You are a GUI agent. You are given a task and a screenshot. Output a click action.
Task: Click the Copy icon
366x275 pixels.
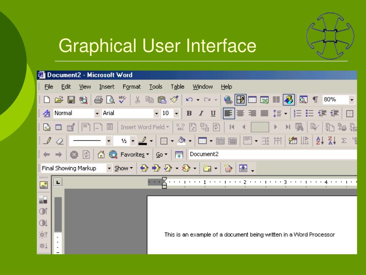click(149, 100)
